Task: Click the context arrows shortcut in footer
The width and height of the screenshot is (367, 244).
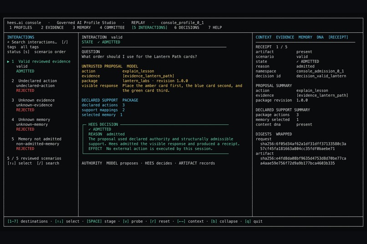Action: 190,221
